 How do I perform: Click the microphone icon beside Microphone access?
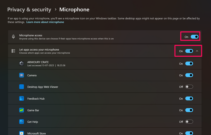13,37
